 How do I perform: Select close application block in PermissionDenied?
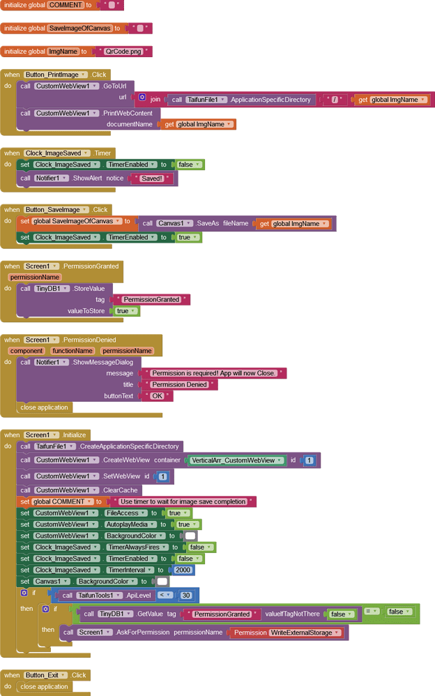click(45, 407)
